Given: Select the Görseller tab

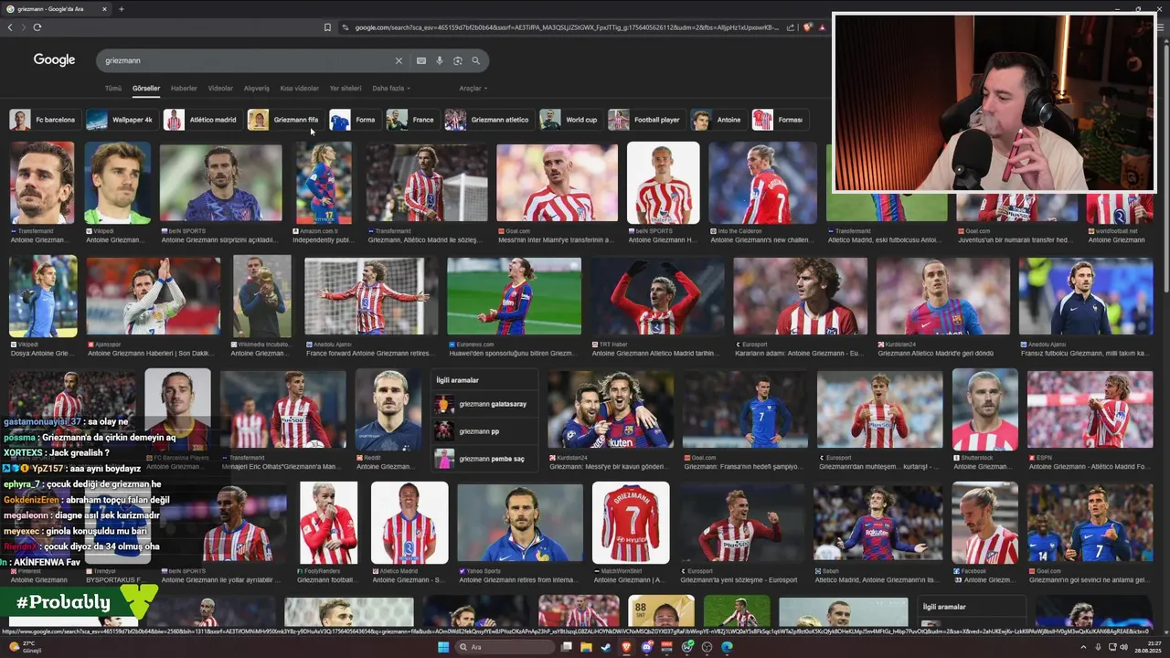Looking at the screenshot, I should click(x=146, y=89).
